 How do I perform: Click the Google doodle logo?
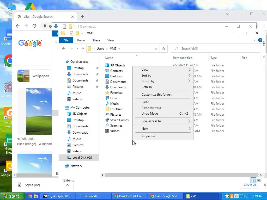(30, 43)
